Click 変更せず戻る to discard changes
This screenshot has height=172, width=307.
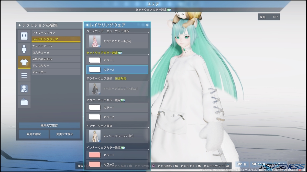[65, 134]
